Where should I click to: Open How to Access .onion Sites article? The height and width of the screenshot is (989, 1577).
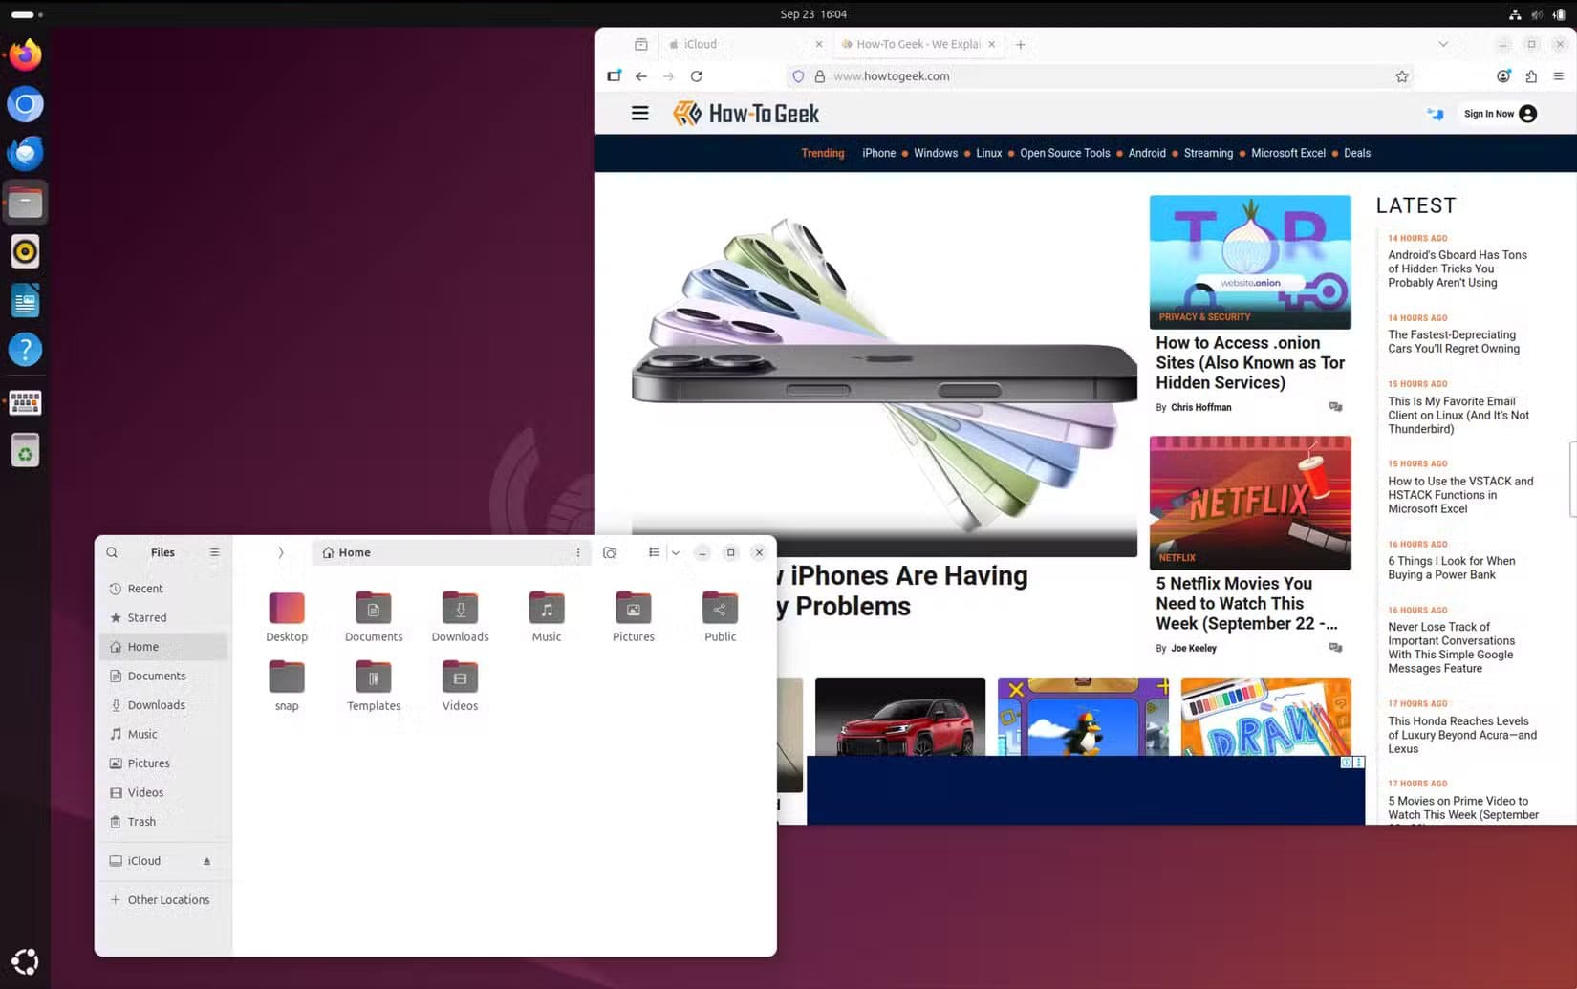[x=1250, y=363]
